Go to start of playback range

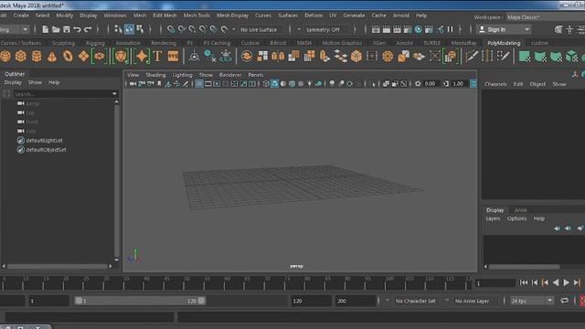pyautogui.click(x=524, y=282)
